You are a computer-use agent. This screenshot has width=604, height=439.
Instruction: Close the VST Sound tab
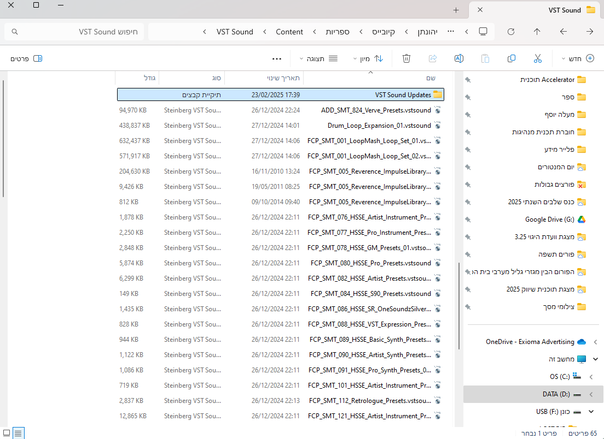tap(480, 10)
